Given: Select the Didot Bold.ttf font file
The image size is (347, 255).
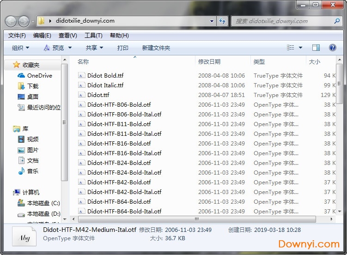Looking at the screenshot, I should (105, 75).
